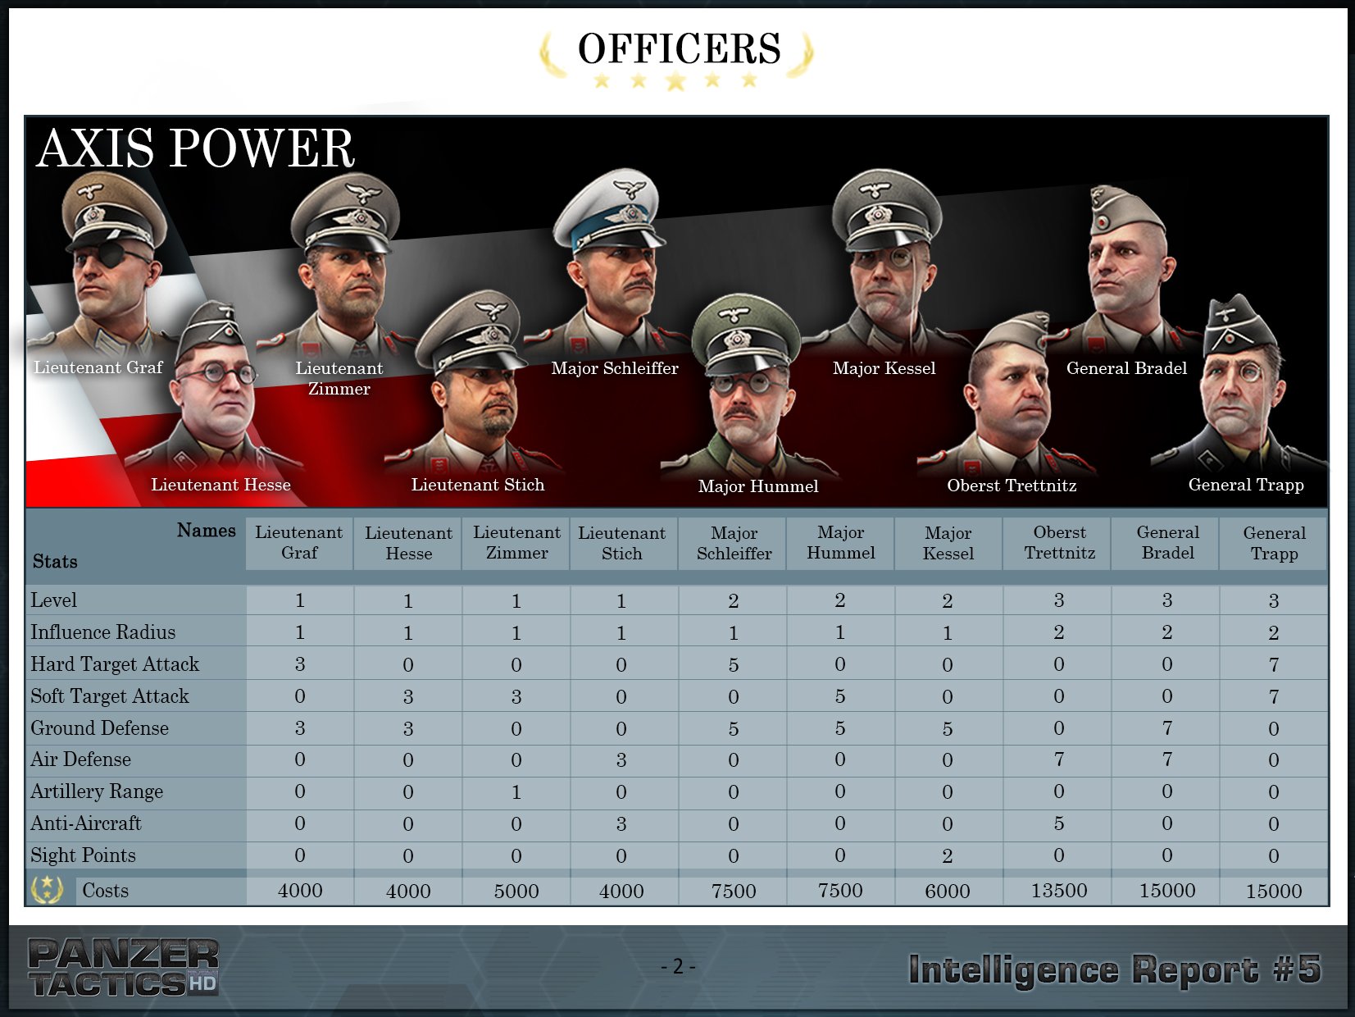Viewport: 1355px width, 1017px height.
Task: Click Major Schleiffer's Hard Target Attack 5
Action: pos(734,665)
